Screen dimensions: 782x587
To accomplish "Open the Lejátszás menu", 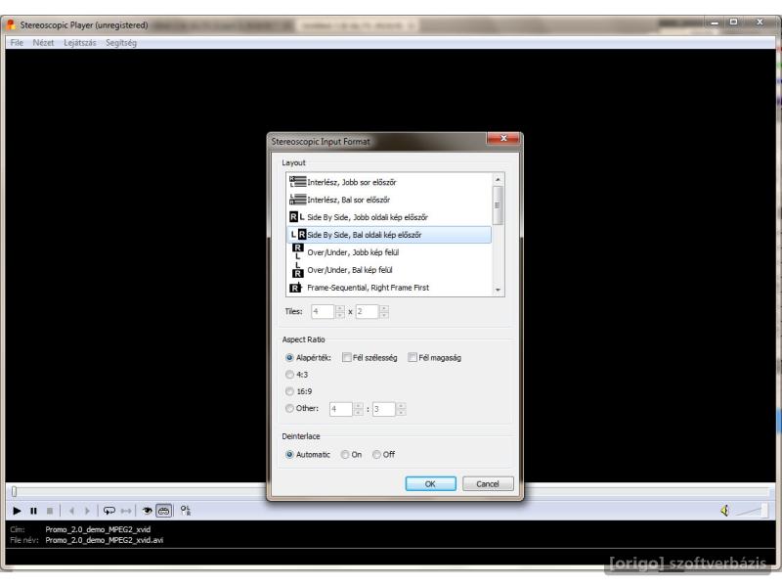I will point(80,43).
